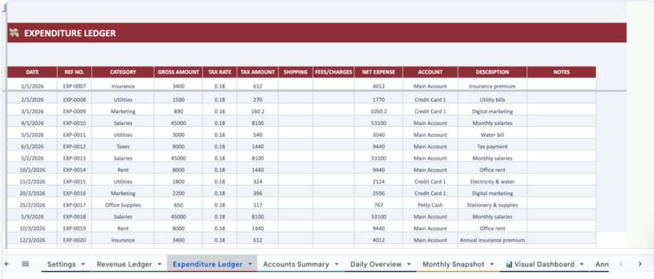Select the tax amount 117 cell
Screen dimensions: 654x279
[257, 205]
